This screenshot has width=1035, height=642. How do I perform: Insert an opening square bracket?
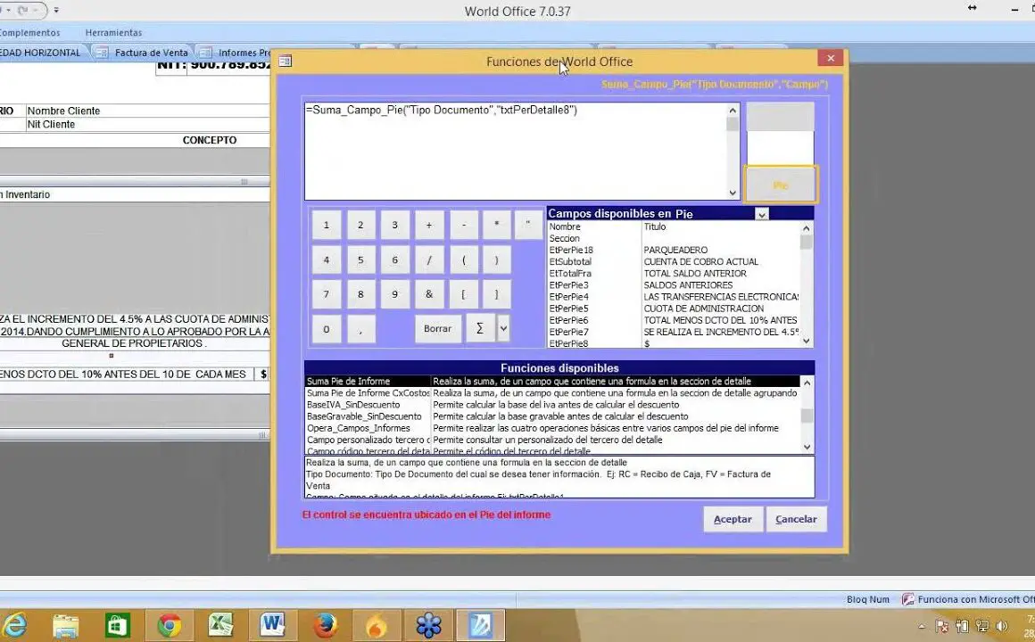tap(464, 294)
